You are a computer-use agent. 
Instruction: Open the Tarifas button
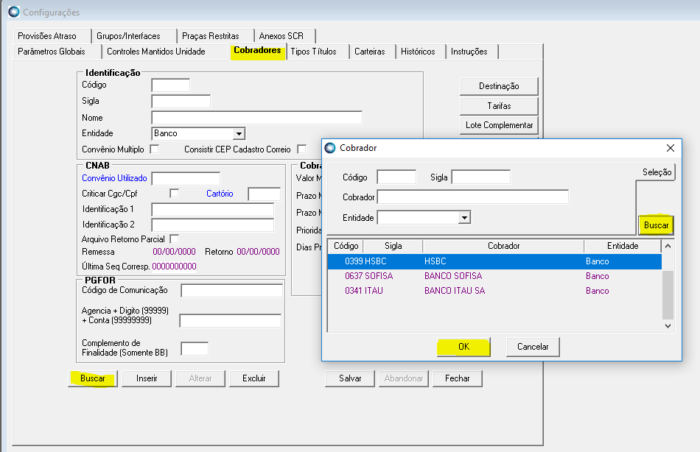[x=499, y=106]
